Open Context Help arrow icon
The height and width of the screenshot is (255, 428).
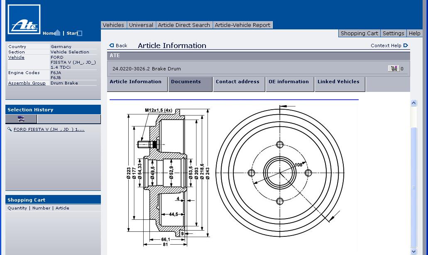pos(406,46)
